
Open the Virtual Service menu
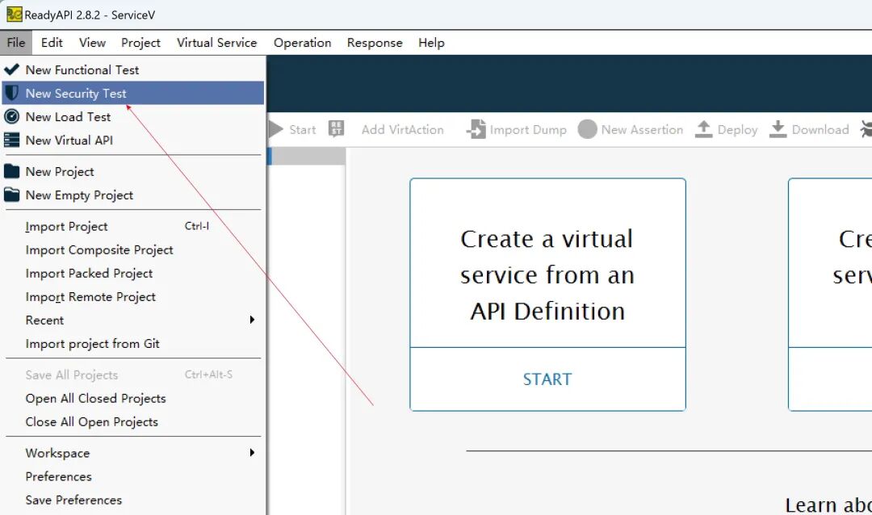point(217,42)
